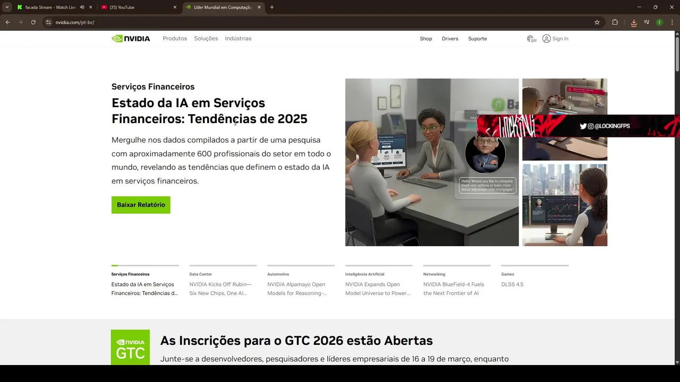Click the site information icon in the address bar
Image resolution: width=680 pixels, height=382 pixels.
point(48,22)
